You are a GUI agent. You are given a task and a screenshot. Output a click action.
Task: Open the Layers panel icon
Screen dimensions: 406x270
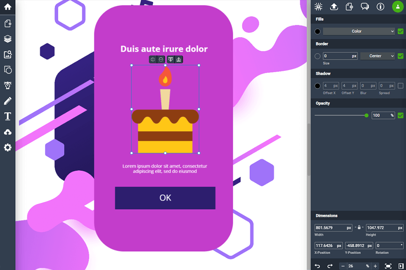pyautogui.click(x=8, y=39)
